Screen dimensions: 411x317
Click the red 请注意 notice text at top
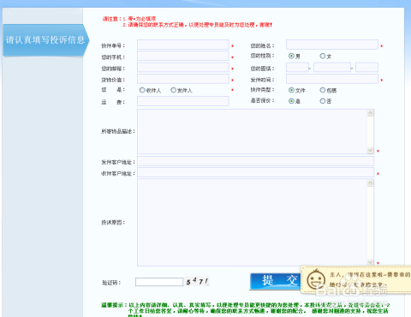click(x=188, y=22)
